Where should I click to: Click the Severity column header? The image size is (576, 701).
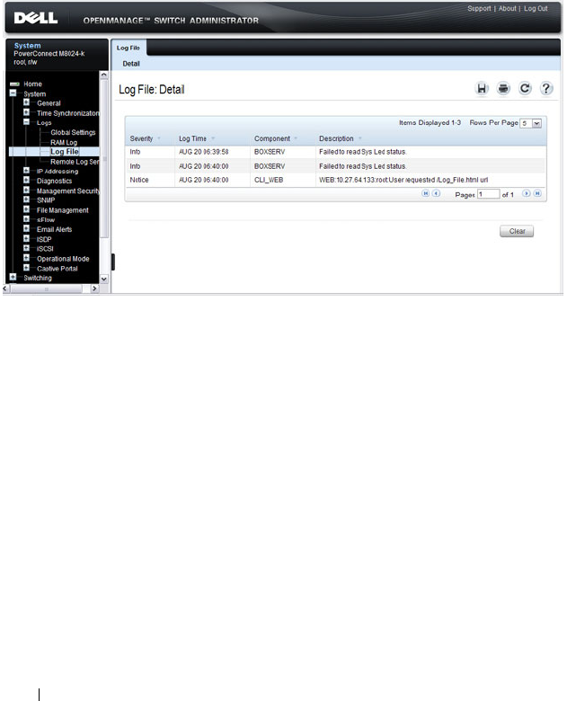click(x=141, y=138)
